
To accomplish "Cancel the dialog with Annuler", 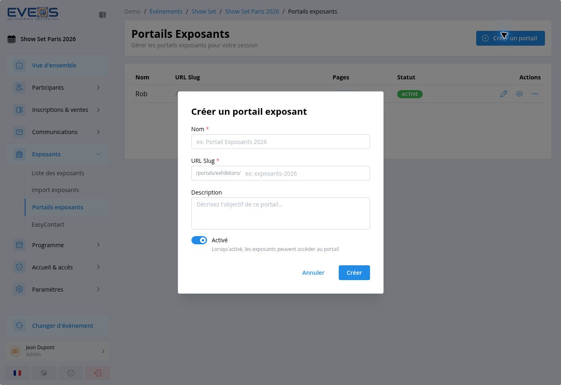I will [313, 273].
